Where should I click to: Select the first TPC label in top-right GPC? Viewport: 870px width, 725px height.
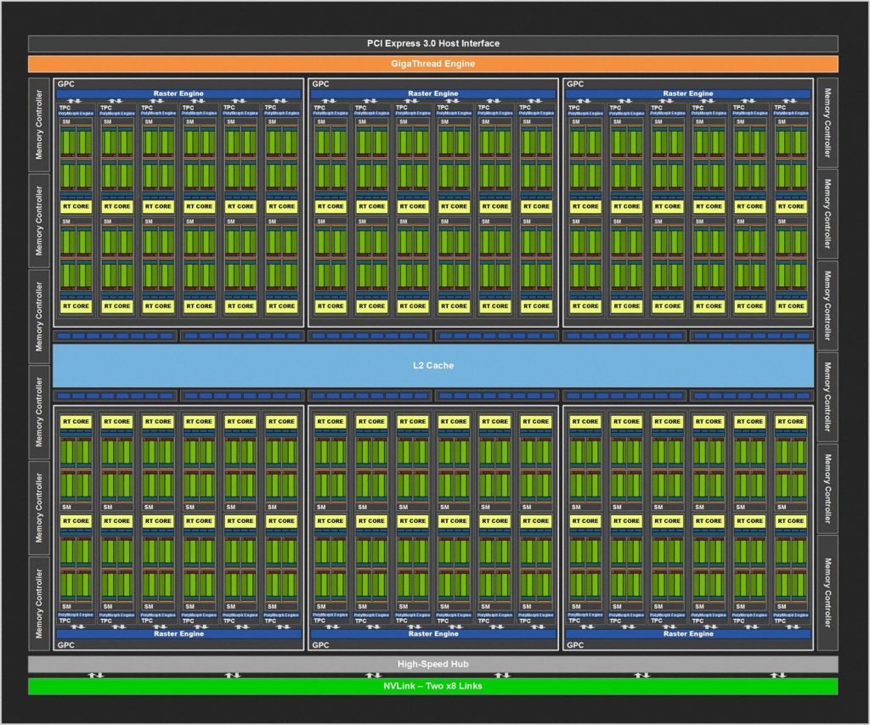point(575,108)
